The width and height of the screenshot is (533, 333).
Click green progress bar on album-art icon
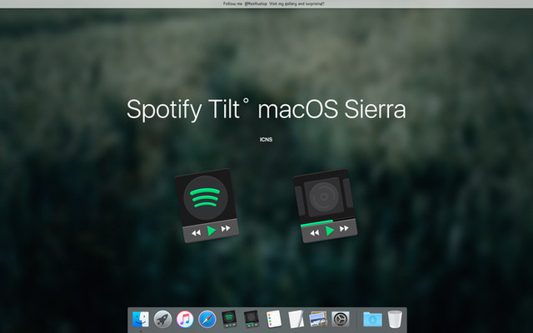[316, 223]
